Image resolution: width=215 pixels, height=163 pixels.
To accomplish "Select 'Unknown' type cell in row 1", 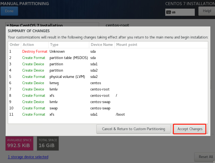I will [x=57, y=51].
